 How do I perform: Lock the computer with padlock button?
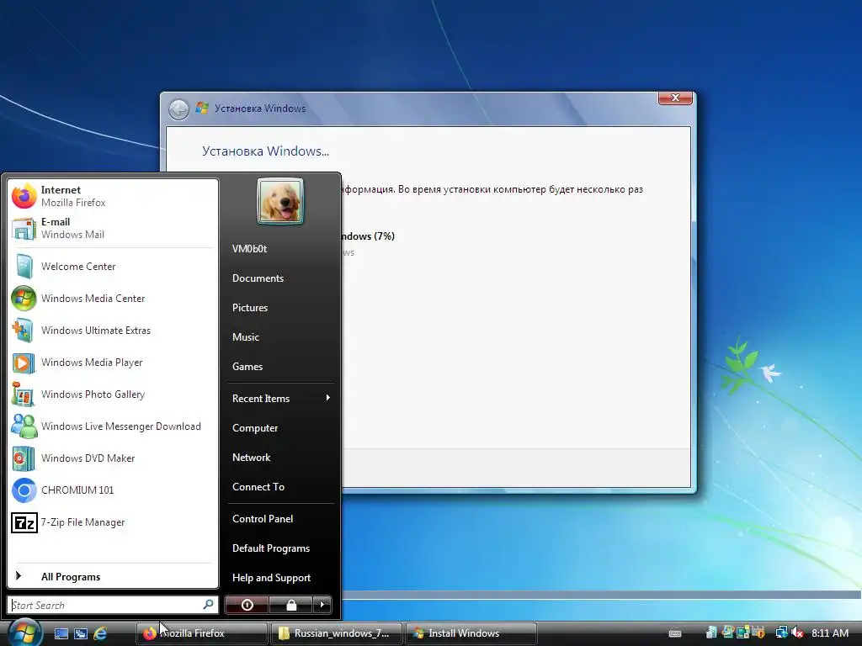(290, 605)
